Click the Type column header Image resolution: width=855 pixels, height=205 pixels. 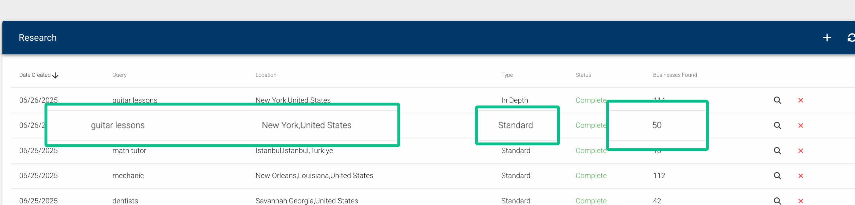click(x=507, y=75)
